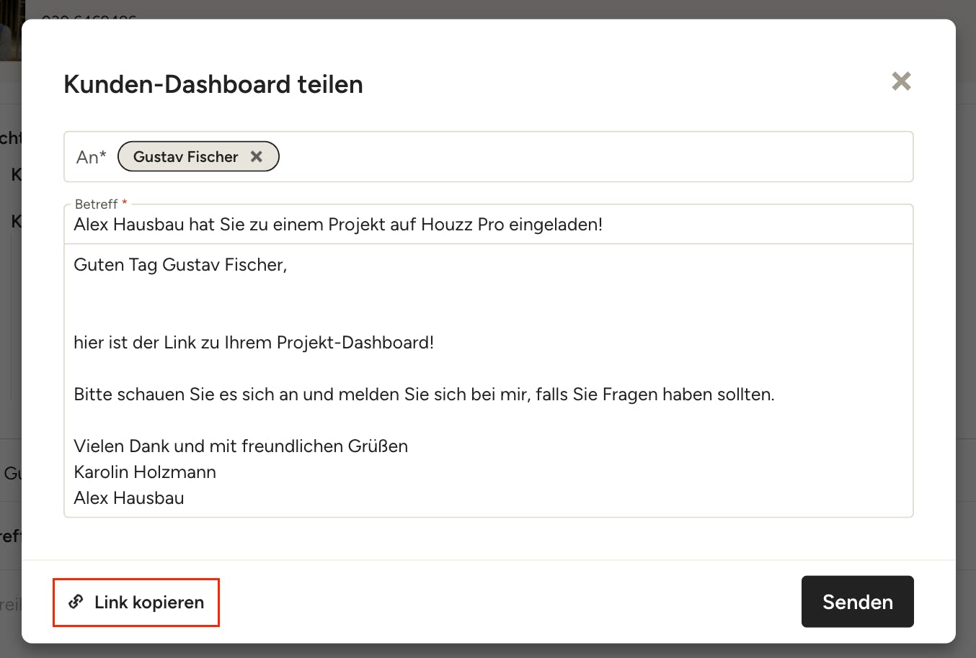Remove Gustav Fischer from recipients
The width and height of the screenshot is (976, 658).
256,157
